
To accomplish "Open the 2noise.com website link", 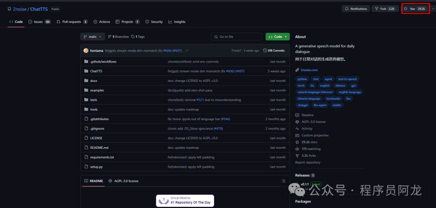I will pos(309,70).
